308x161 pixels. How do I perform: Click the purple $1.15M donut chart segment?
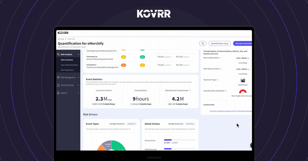tap(108, 144)
